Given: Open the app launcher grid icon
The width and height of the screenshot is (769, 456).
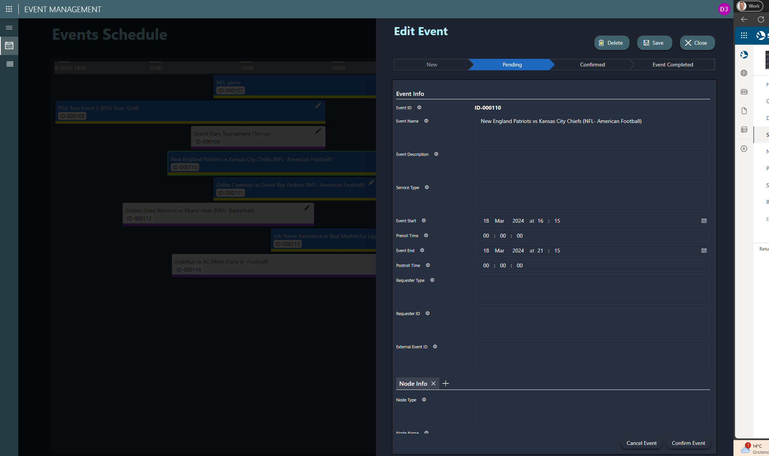Looking at the screenshot, I should point(9,9).
